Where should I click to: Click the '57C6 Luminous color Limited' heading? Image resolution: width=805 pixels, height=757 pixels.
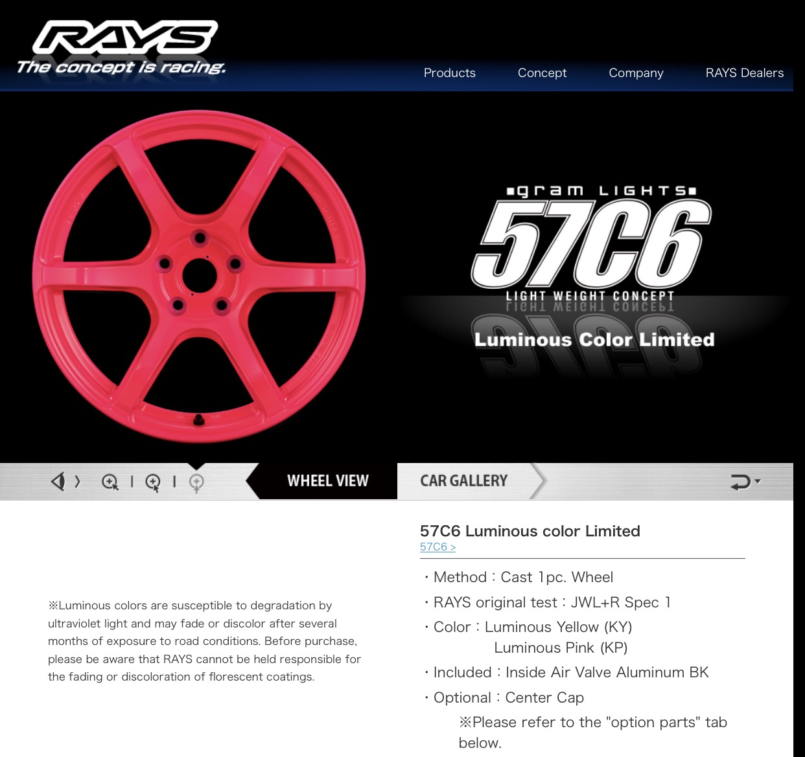click(x=530, y=531)
